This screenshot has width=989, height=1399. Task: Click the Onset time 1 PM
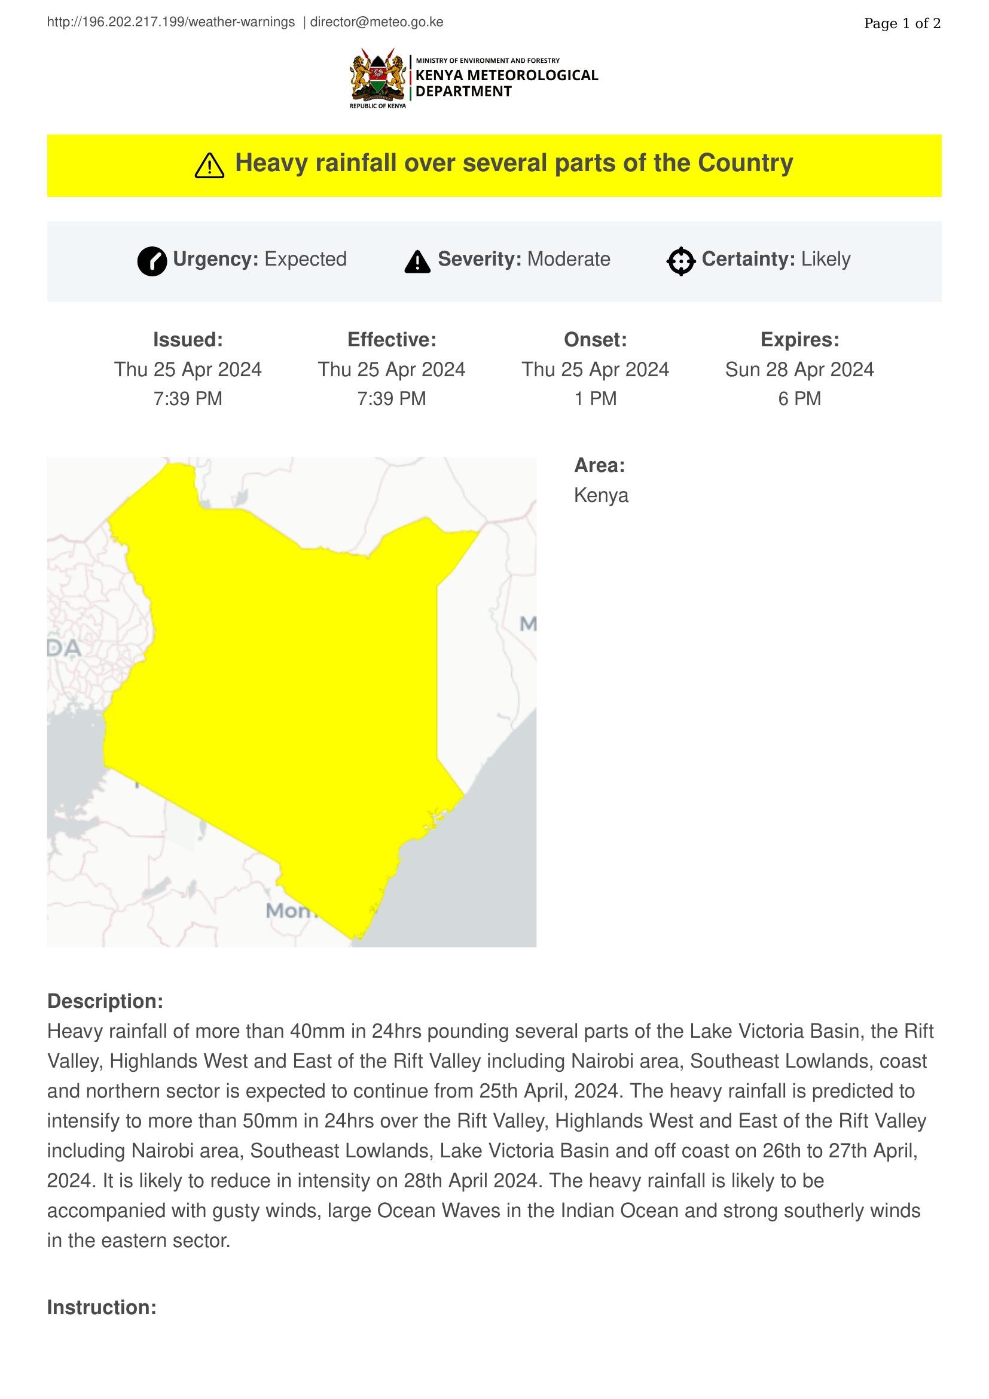coord(596,398)
